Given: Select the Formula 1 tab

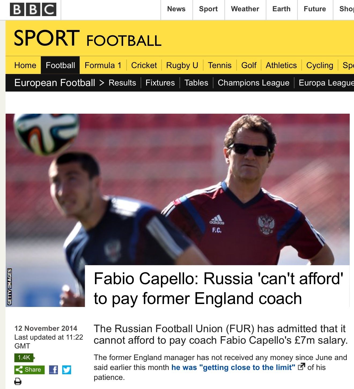Looking at the screenshot, I should 103,65.
